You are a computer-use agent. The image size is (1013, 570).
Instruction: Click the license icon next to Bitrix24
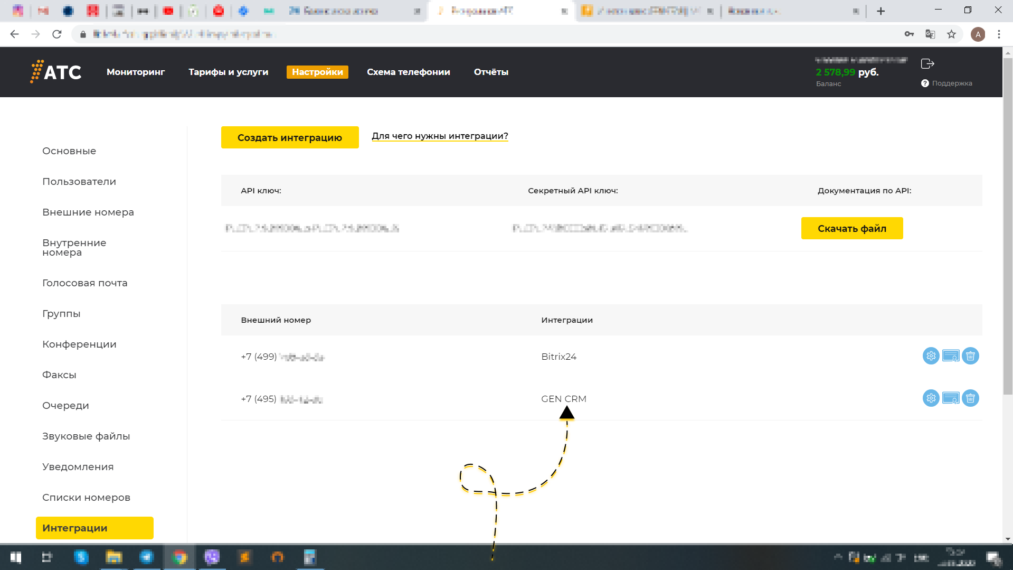point(951,356)
